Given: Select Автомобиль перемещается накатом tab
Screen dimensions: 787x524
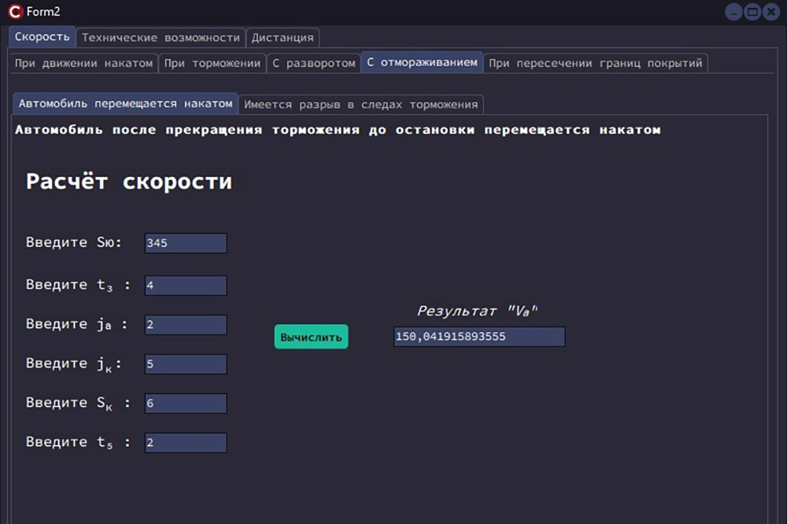Looking at the screenshot, I should (125, 103).
